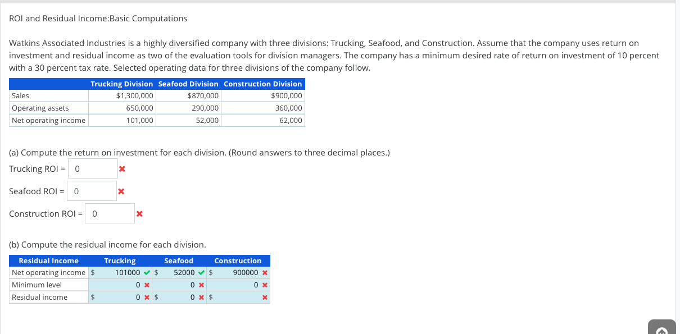Click the operating assets value 650,000
Screen dimensions: 680x334
pos(140,108)
